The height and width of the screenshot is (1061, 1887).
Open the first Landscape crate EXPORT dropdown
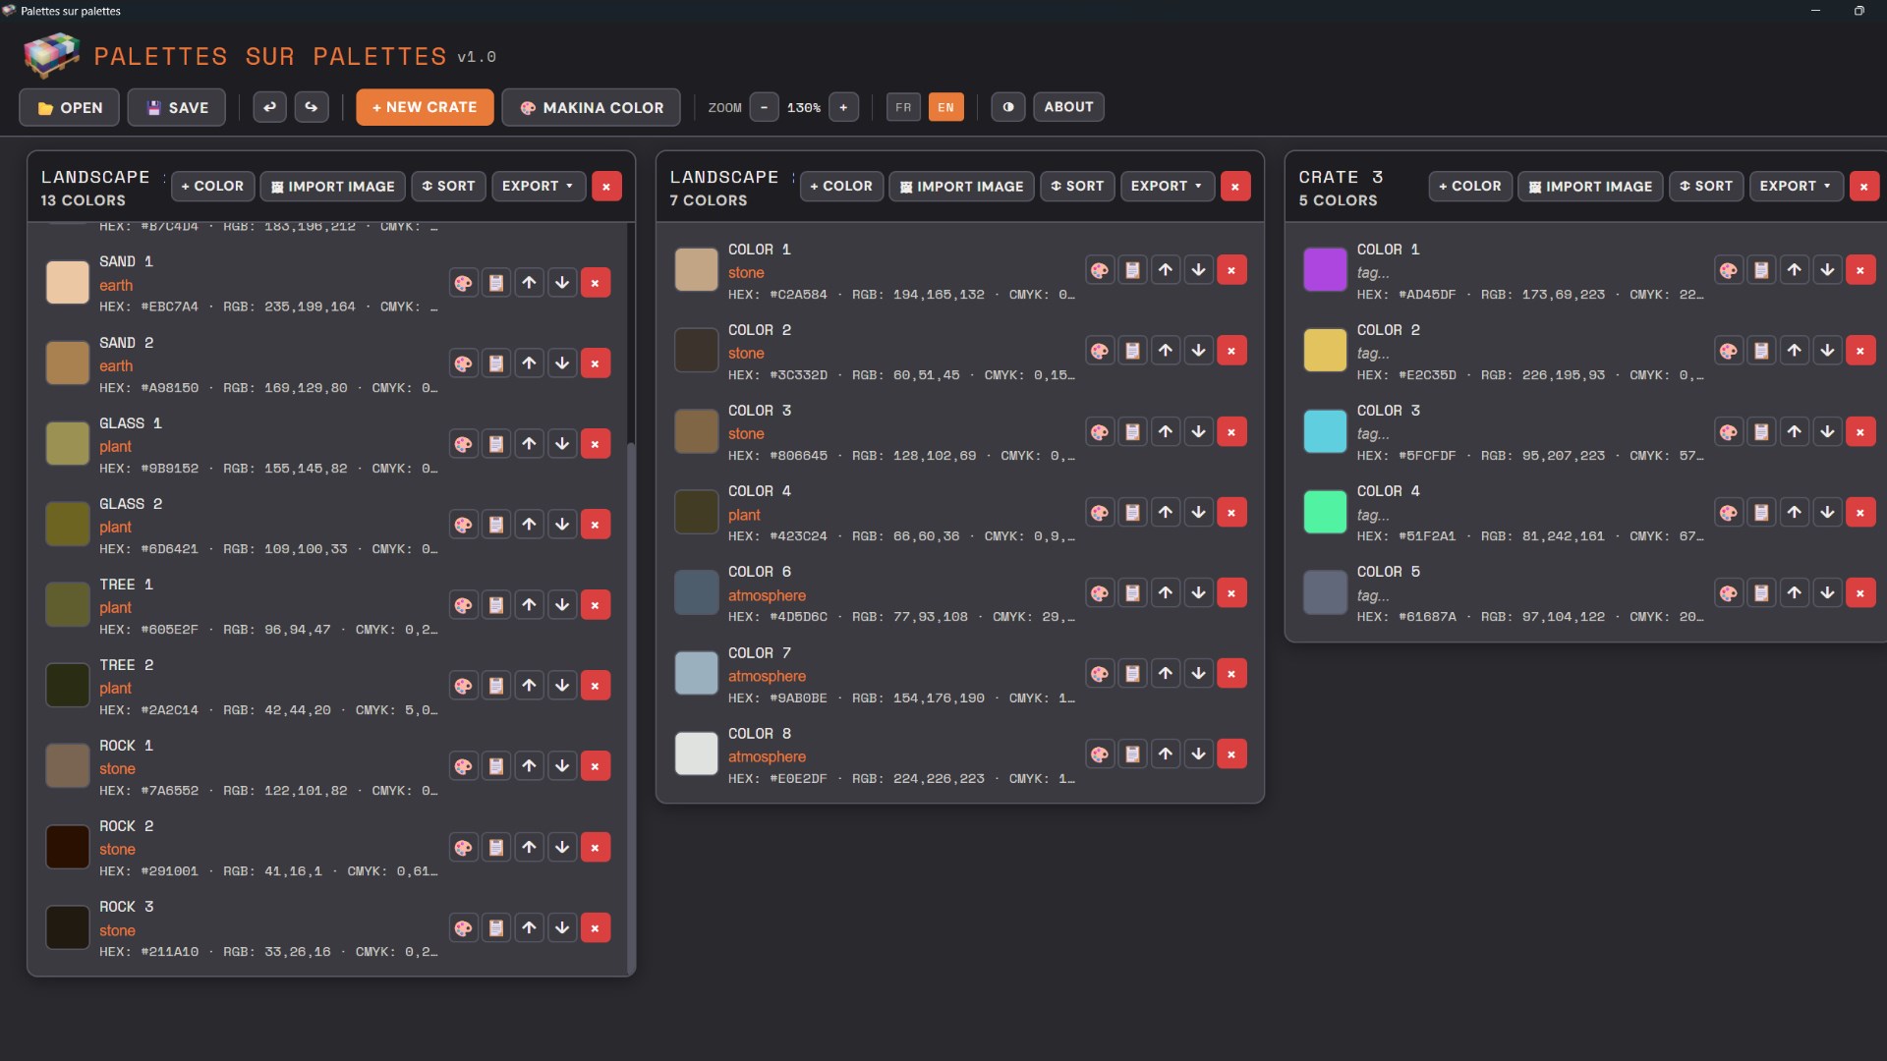tap(539, 186)
